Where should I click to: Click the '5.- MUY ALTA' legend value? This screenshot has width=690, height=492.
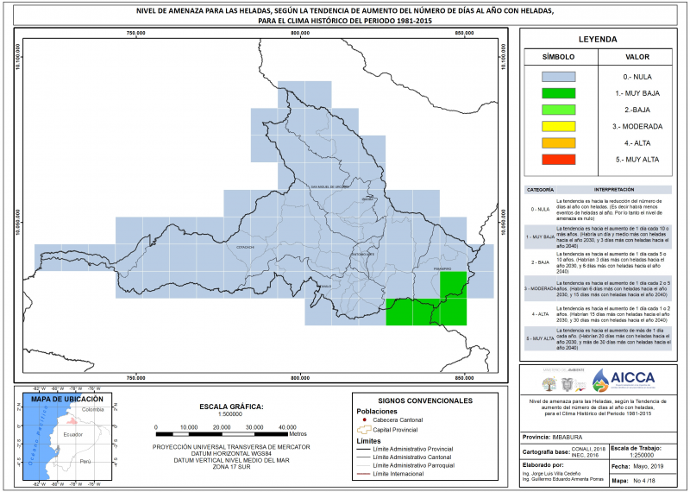pos(637,160)
